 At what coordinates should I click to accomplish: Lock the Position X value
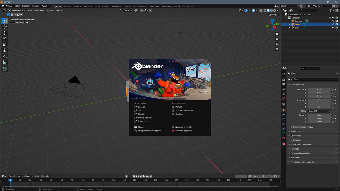click(x=332, y=89)
